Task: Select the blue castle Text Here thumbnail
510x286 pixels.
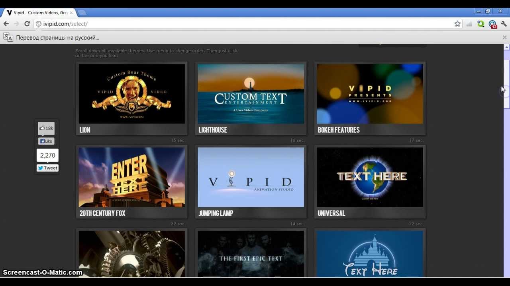Action: tap(370, 254)
